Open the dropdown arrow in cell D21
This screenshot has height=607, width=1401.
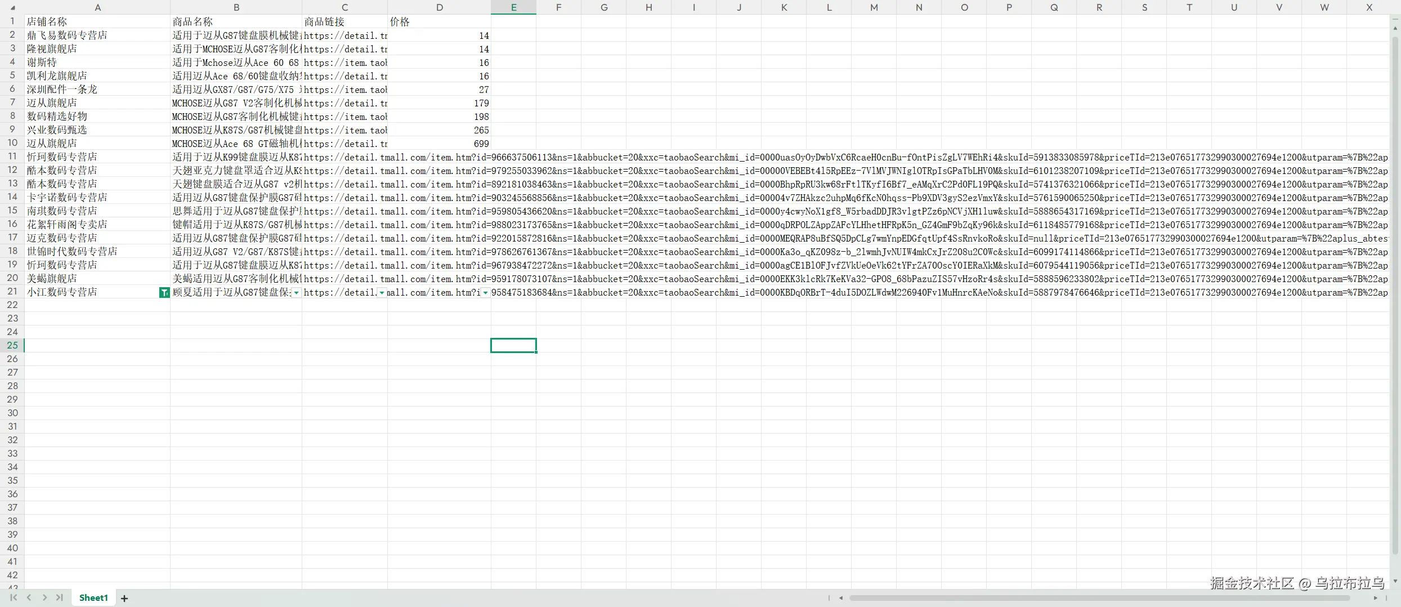pos(485,292)
